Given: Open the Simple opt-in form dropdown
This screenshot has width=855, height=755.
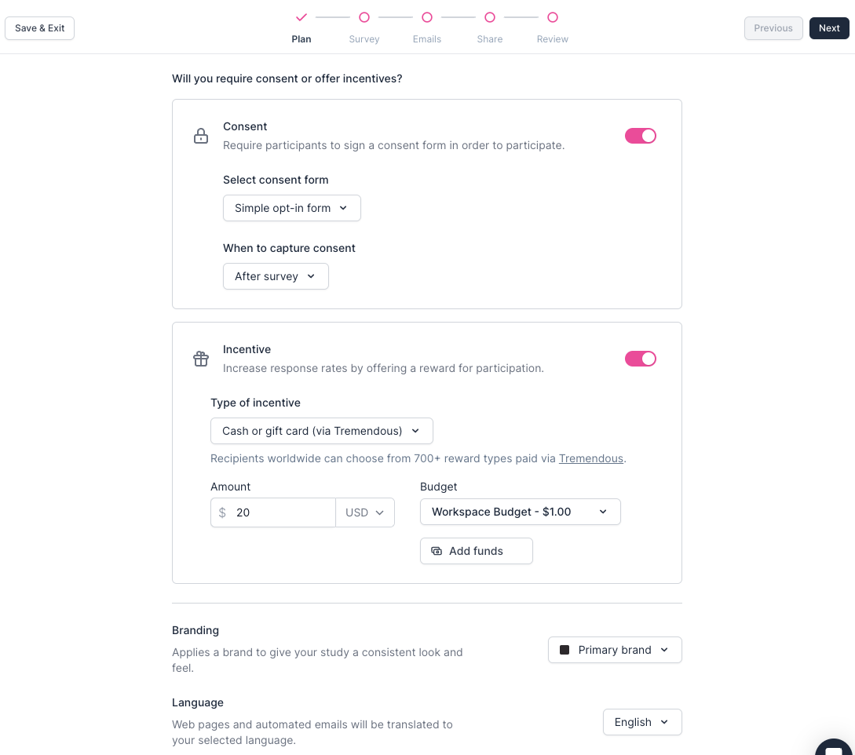Looking at the screenshot, I should (x=291, y=208).
